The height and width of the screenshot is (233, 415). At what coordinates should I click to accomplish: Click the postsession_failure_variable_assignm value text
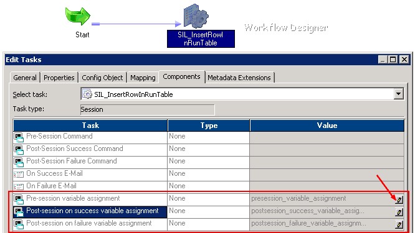pyautogui.click(x=309, y=224)
